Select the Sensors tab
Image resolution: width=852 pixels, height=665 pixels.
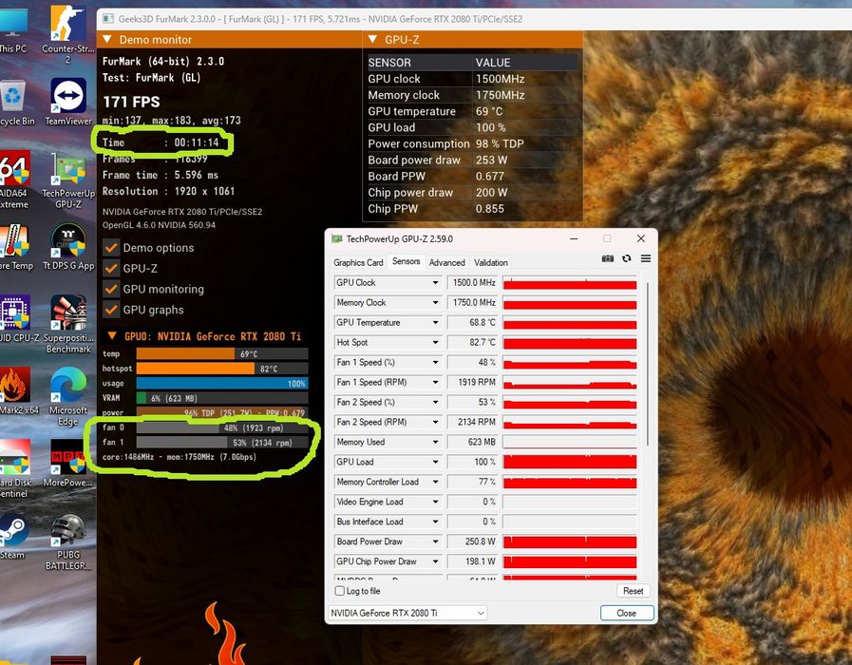click(x=407, y=261)
